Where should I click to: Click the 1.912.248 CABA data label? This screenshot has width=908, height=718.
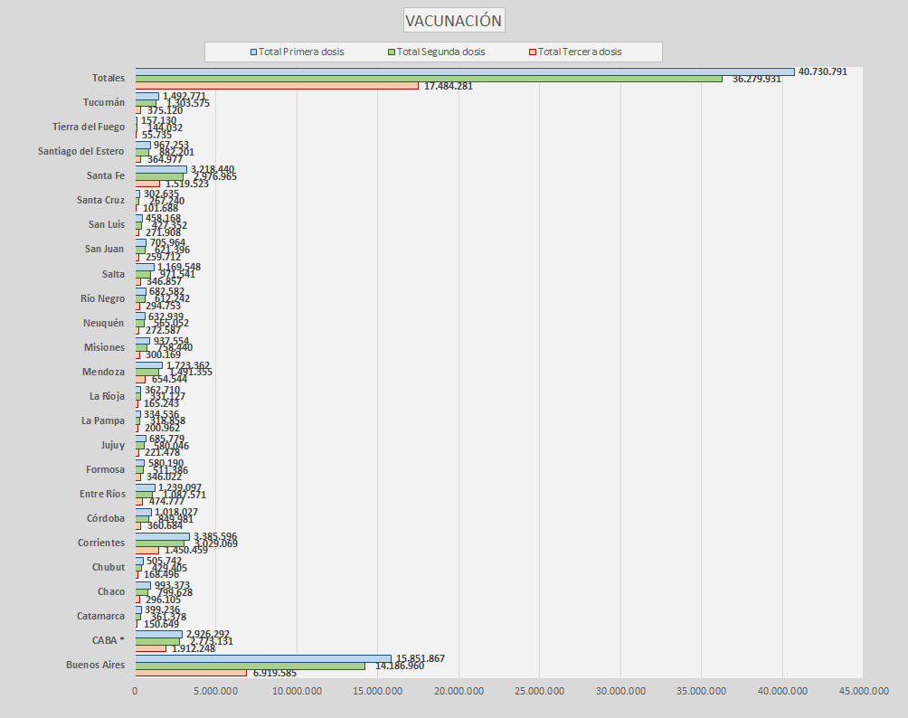(194, 648)
